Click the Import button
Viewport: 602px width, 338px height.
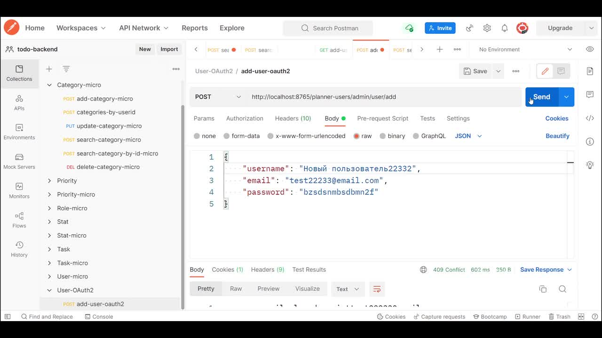(169, 49)
